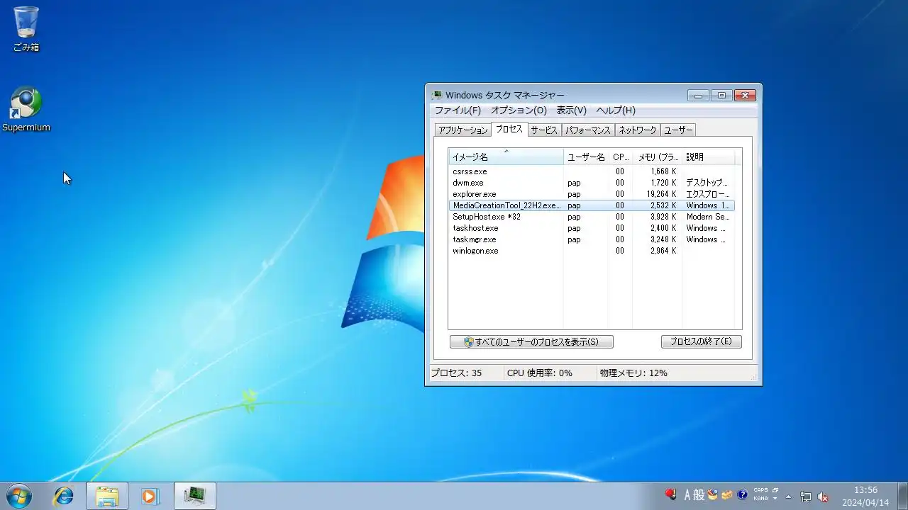
Task: Open the ファイル(F) menu
Action: click(458, 110)
